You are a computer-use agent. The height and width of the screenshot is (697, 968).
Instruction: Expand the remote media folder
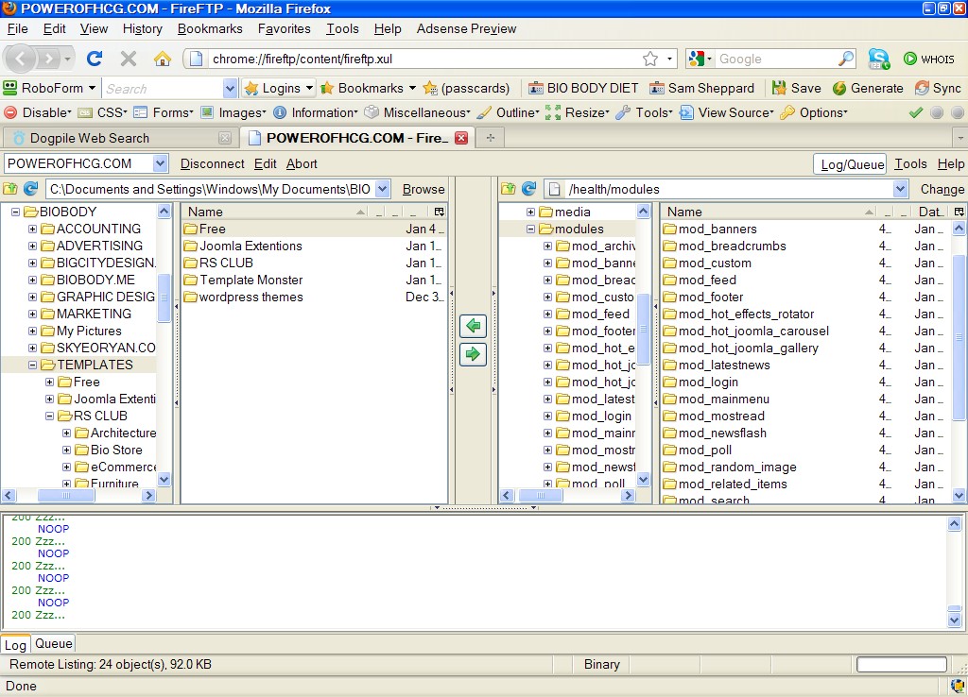pos(530,212)
